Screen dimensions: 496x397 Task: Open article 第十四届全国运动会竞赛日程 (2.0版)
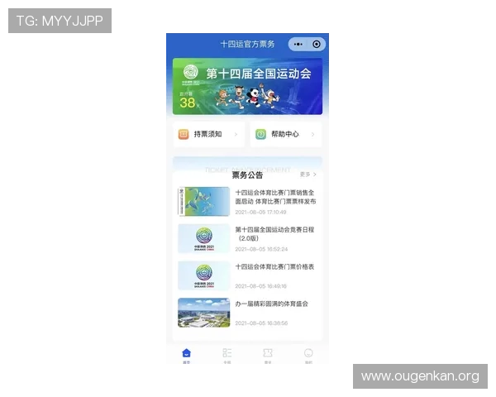tap(274, 234)
